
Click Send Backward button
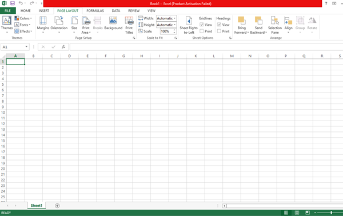click(x=258, y=25)
